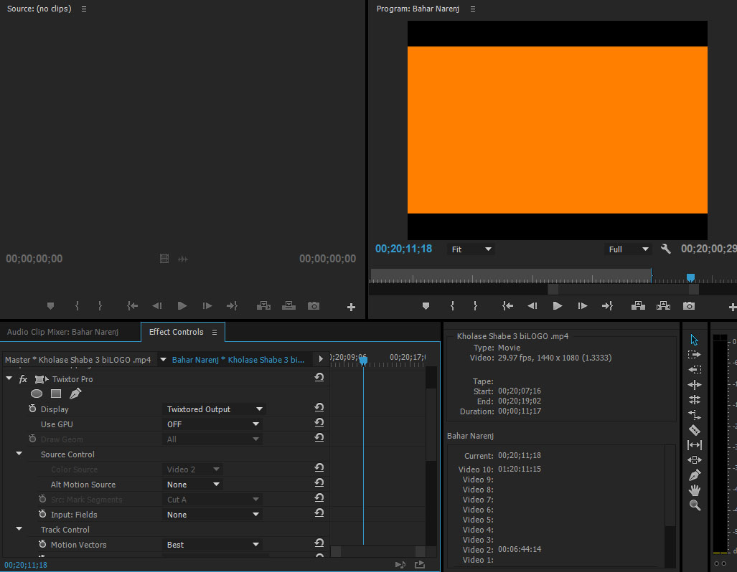Open Alt Motion Source dropdown
The height and width of the screenshot is (572, 737).
click(x=193, y=484)
